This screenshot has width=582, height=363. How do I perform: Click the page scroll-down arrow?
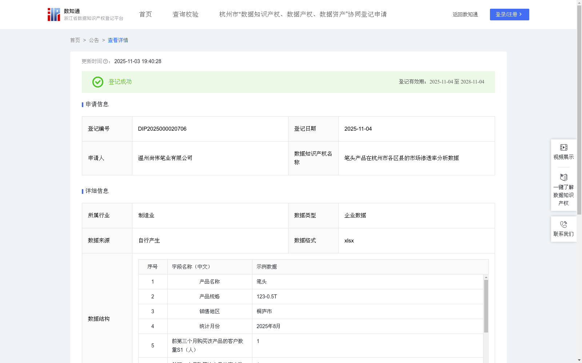tap(579, 360)
